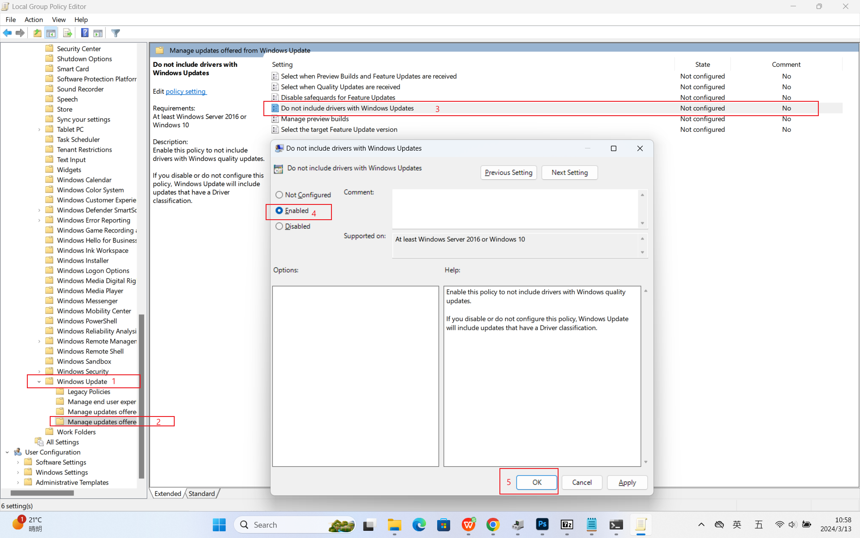Click the Up one level folder toolbar icon

coord(37,33)
